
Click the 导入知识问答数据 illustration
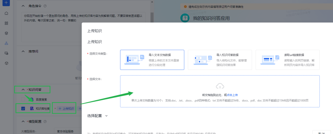point(202,59)
